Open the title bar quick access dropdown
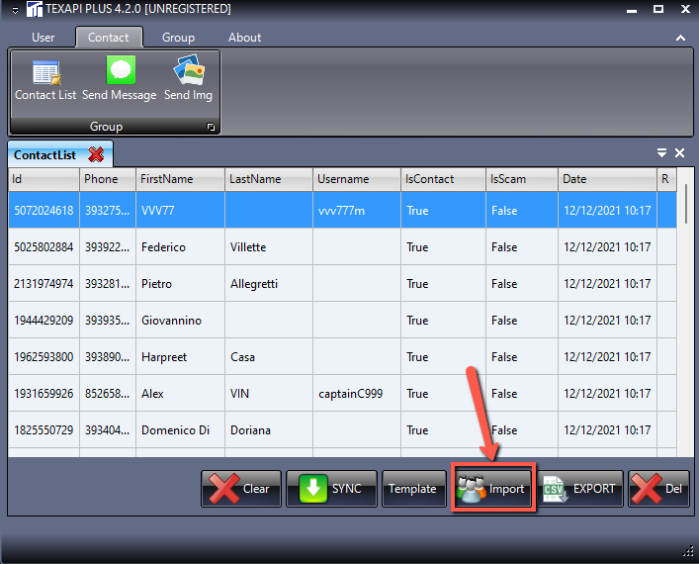699x564 pixels. coord(14,9)
